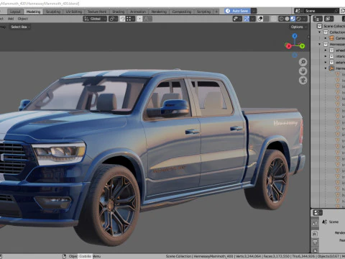Screen dimensions: 345x259
Task: Toggle viewport gizmos display
Action: pos(247,19)
